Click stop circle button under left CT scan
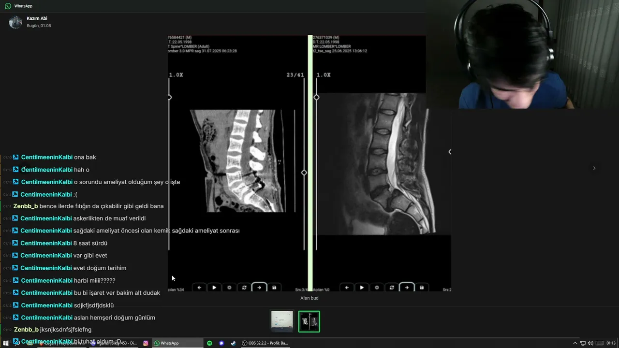Image resolution: width=619 pixels, height=348 pixels. (x=229, y=287)
